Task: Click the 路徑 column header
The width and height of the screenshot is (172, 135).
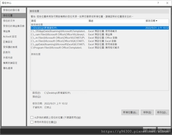Action: pyautogui.click(x=59, y=21)
